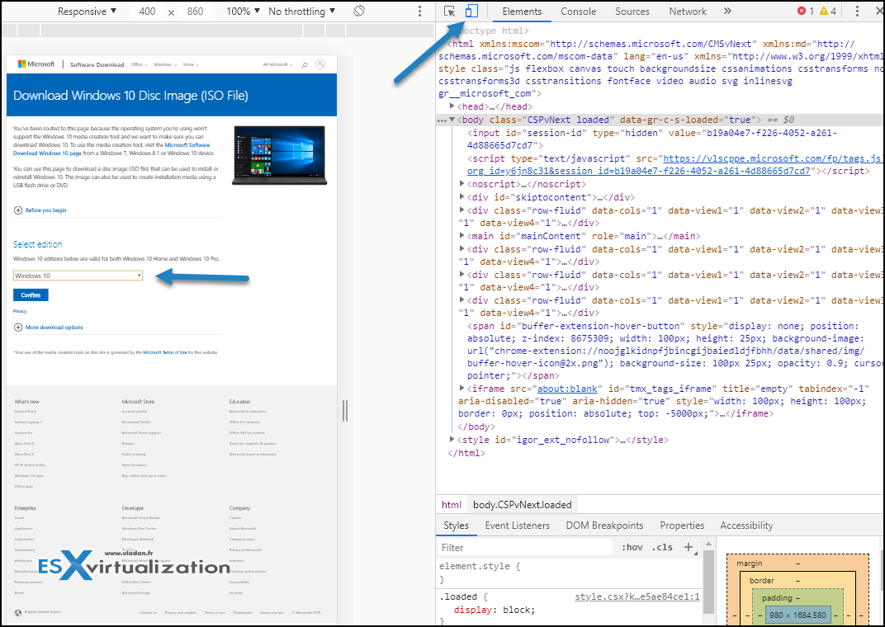
Task: Click the blue Confirm button on the page
Action: point(30,295)
